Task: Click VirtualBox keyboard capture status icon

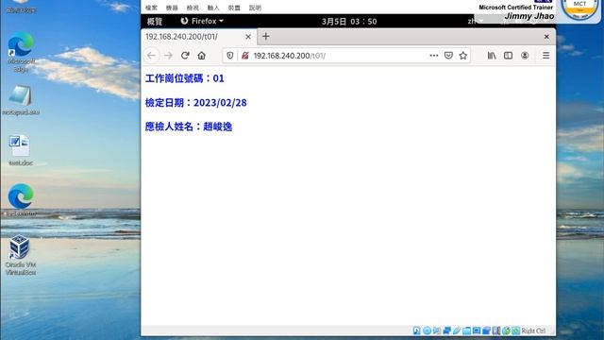Action: (x=516, y=331)
